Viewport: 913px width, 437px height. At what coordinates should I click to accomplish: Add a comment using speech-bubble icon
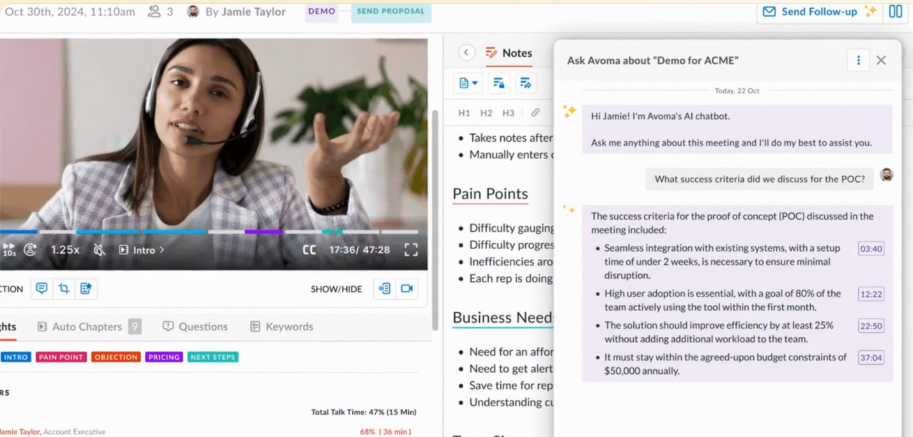click(42, 289)
